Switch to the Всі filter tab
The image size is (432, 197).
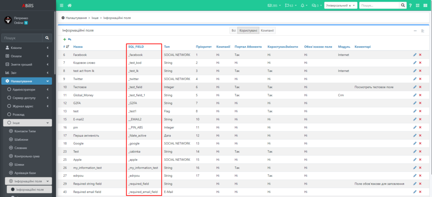(233, 31)
